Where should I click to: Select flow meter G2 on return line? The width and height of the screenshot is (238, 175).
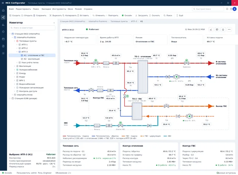pyautogui.click(x=110, y=91)
